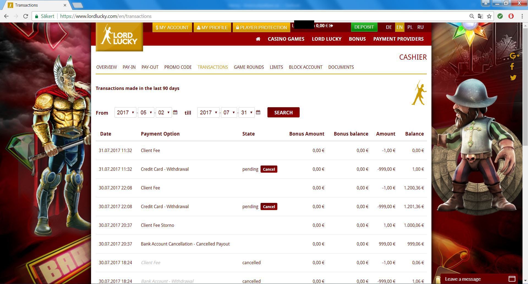This screenshot has width=528, height=284.
Task: Click the Client Fee Storno row text
Action: coord(157,225)
